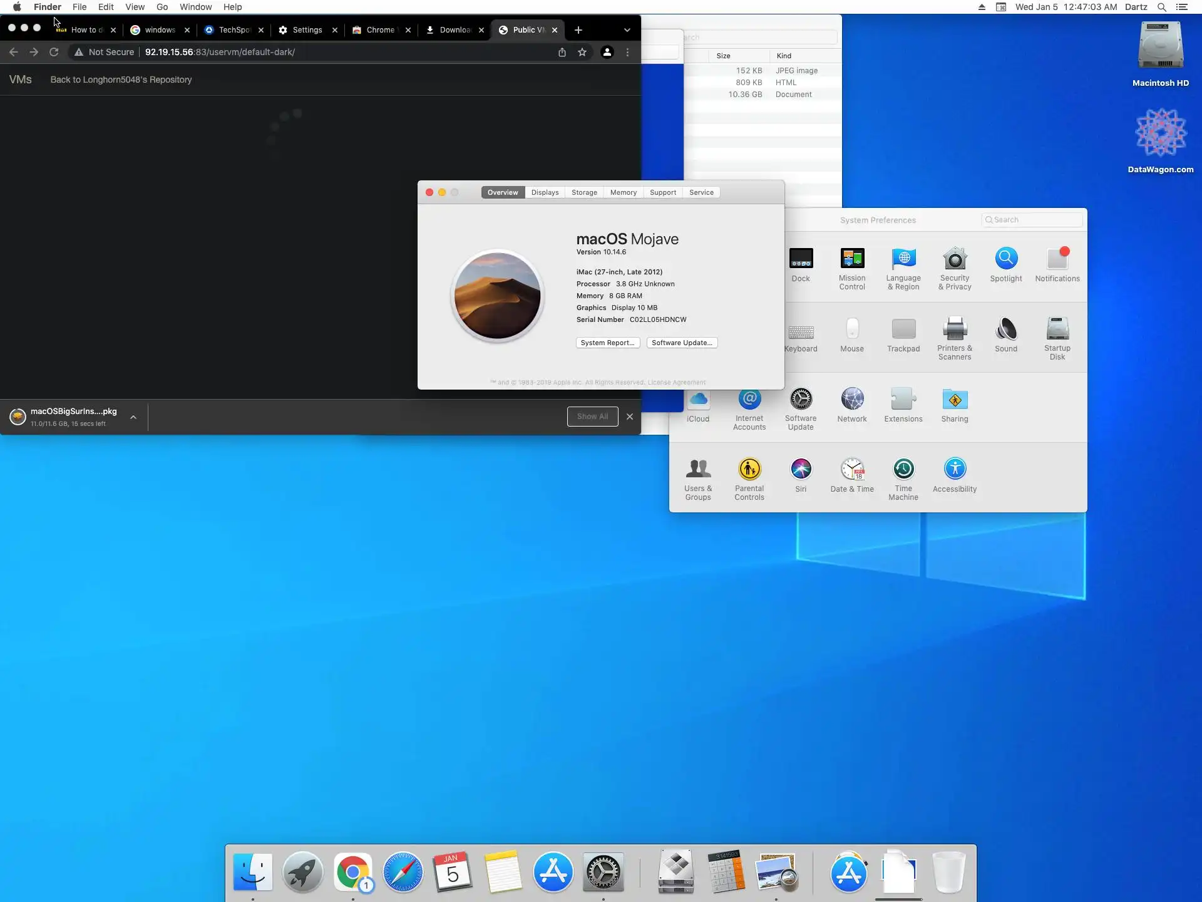Viewport: 1202px width, 902px height.
Task: Click the Chrome profile avatar icon
Action: click(607, 52)
